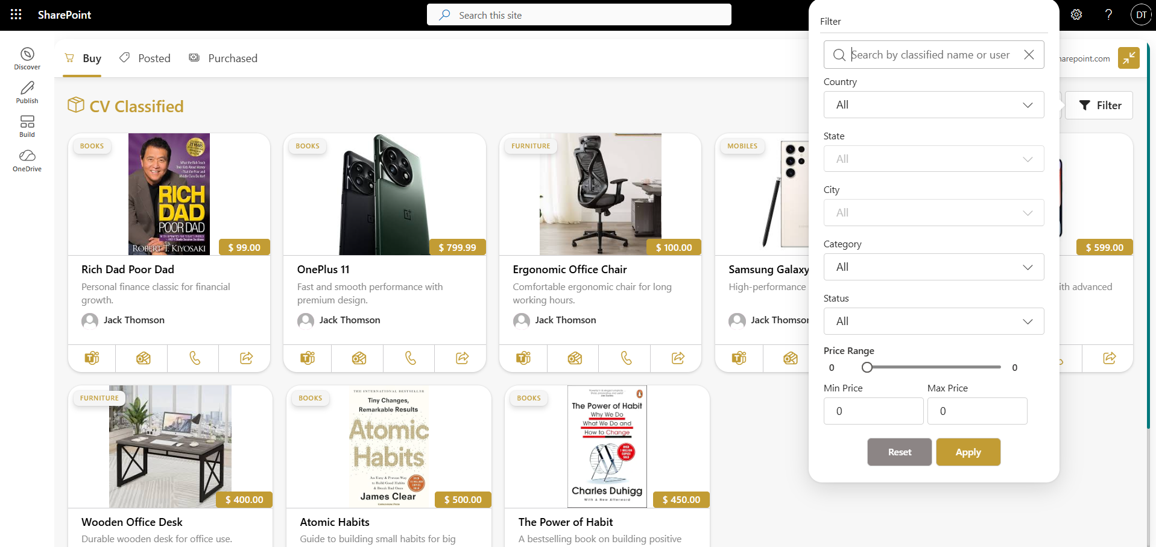Viewport: 1156px width, 547px height.
Task: Click the $ 799.99 price tag
Action: 458,247
